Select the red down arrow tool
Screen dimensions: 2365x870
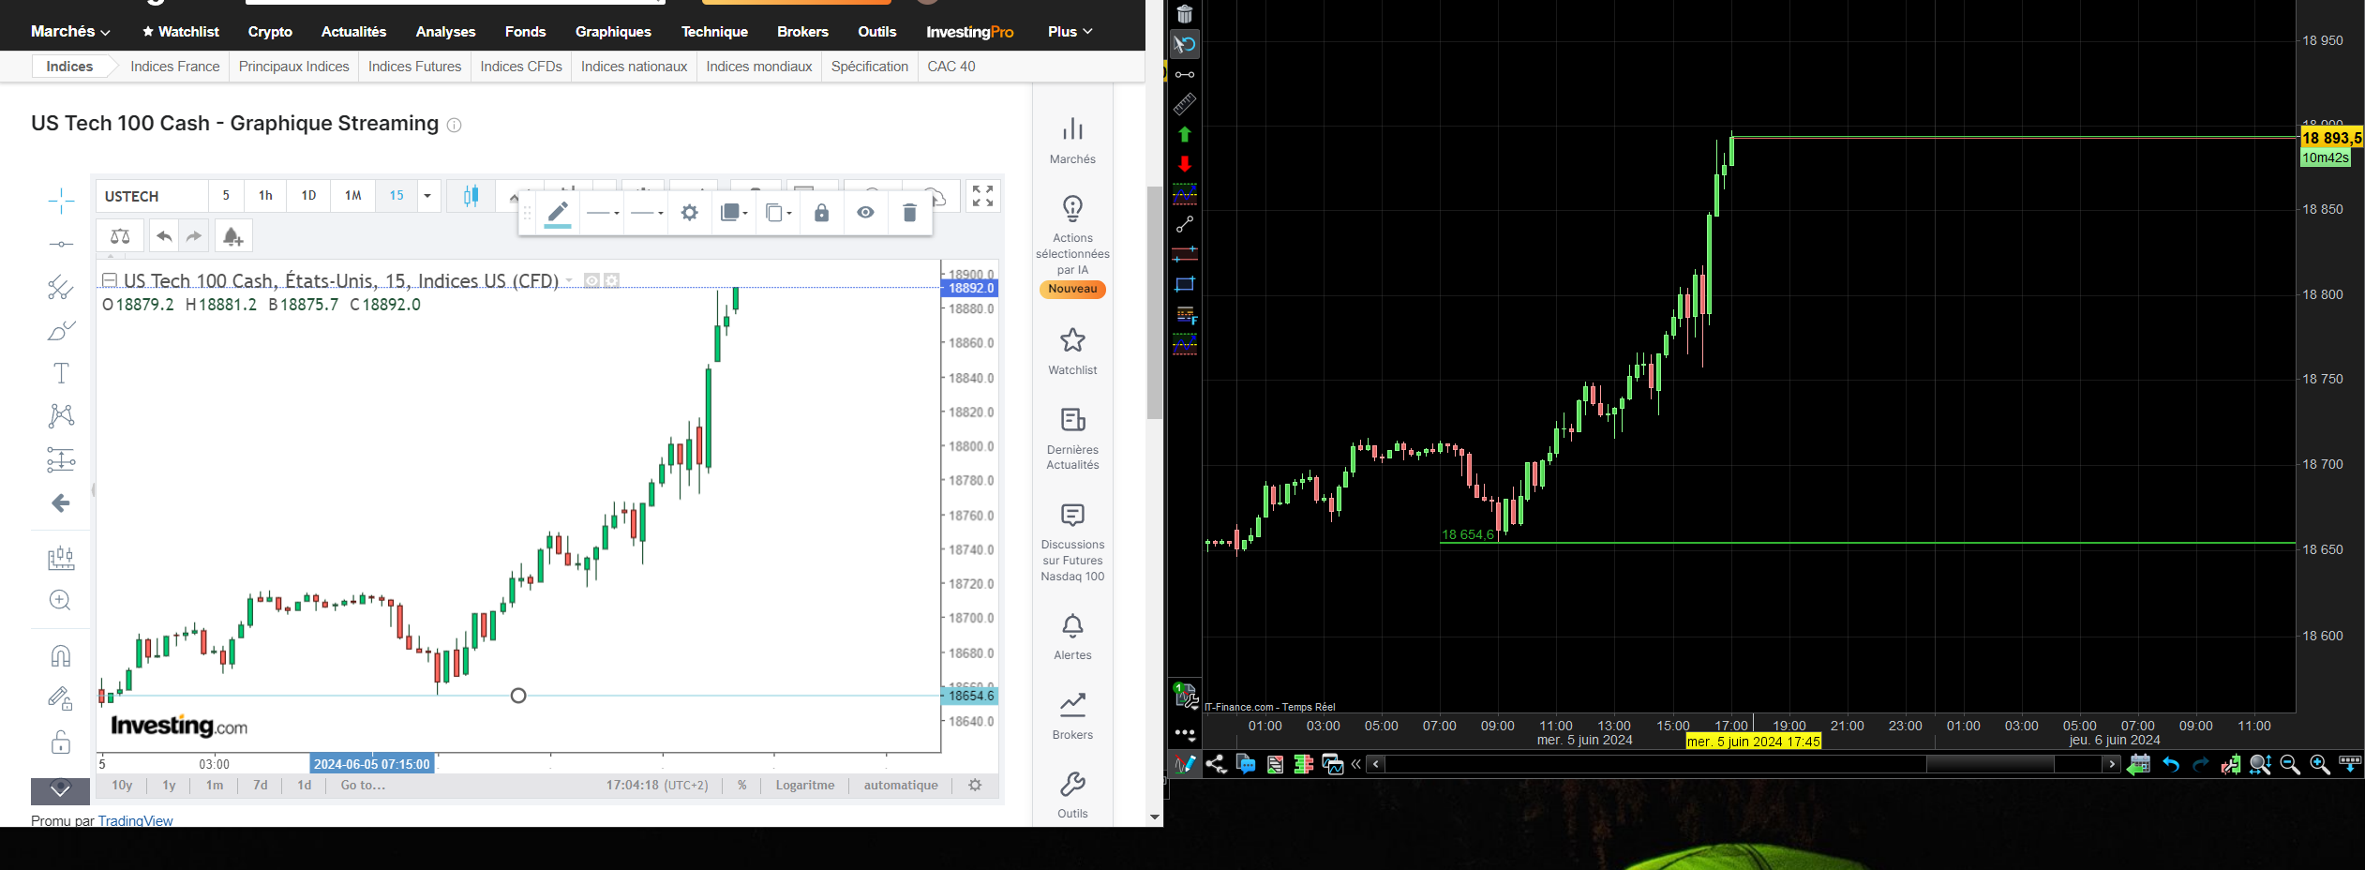click(x=1185, y=164)
